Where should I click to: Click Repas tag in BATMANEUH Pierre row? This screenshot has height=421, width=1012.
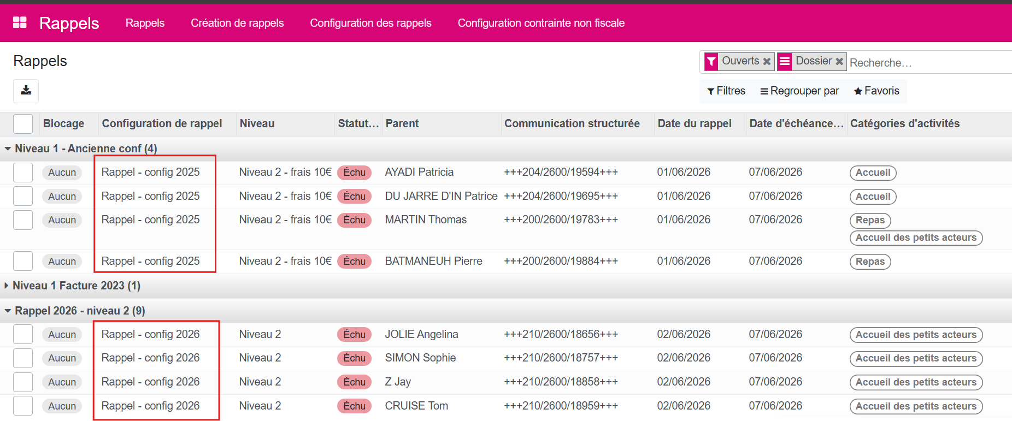click(870, 262)
